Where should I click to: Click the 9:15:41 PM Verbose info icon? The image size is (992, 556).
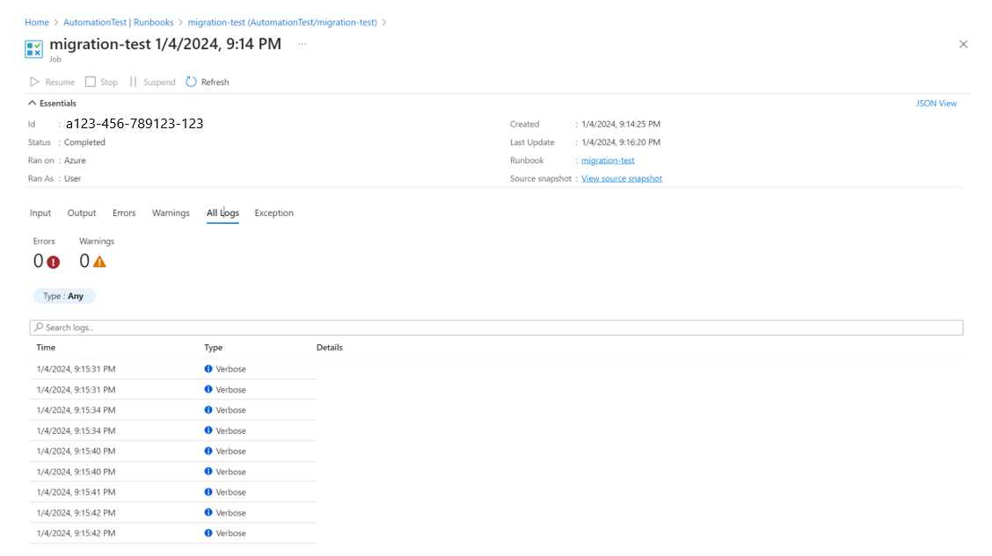point(208,492)
